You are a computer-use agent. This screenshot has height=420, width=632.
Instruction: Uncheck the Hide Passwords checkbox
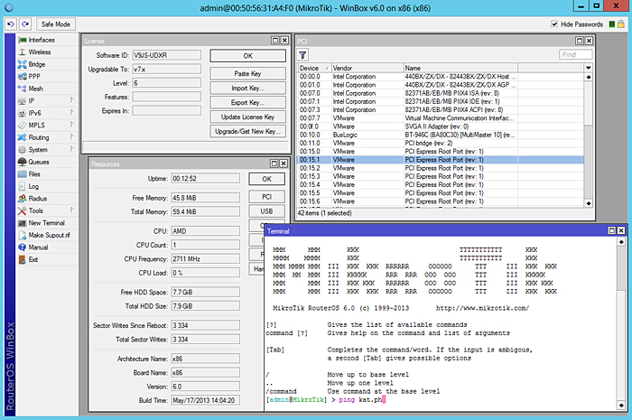(553, 24)
